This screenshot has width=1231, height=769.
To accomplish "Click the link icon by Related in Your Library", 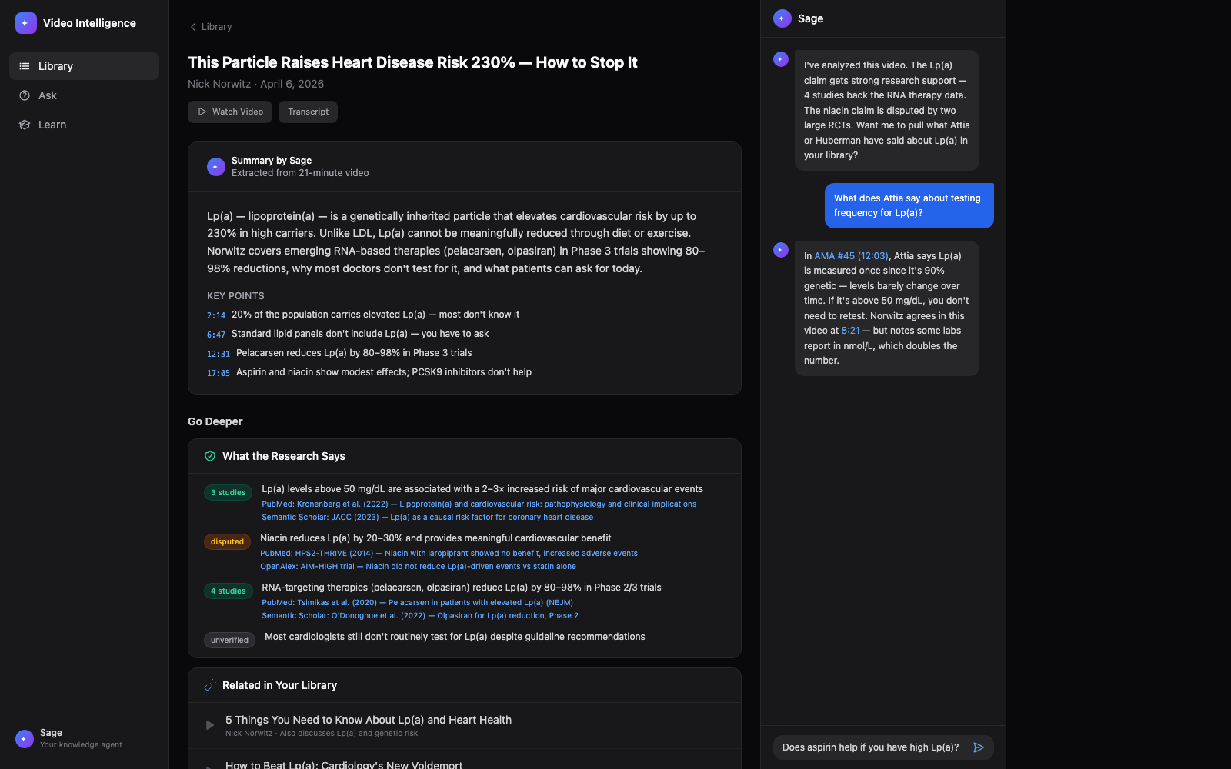I will click(210, 685).
